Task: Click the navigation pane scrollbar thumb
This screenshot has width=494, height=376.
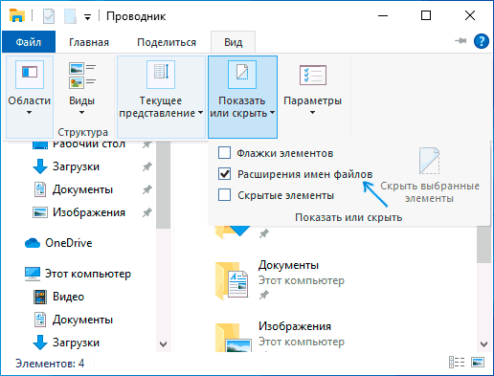Action: 163,185
